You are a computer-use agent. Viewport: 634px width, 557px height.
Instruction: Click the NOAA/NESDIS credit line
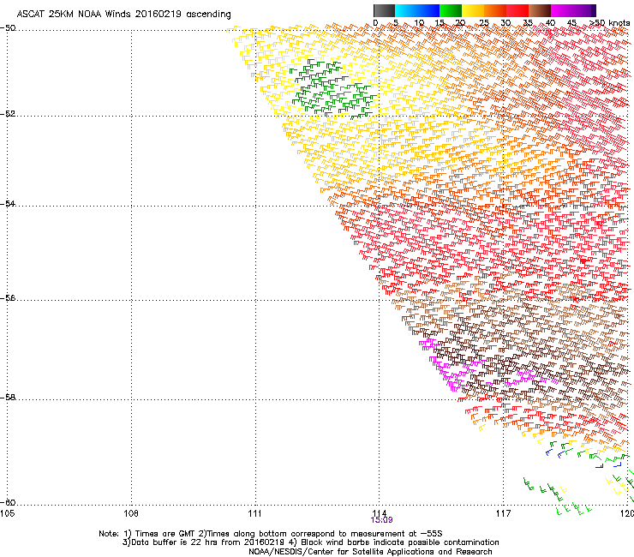[x=370, y=552]
